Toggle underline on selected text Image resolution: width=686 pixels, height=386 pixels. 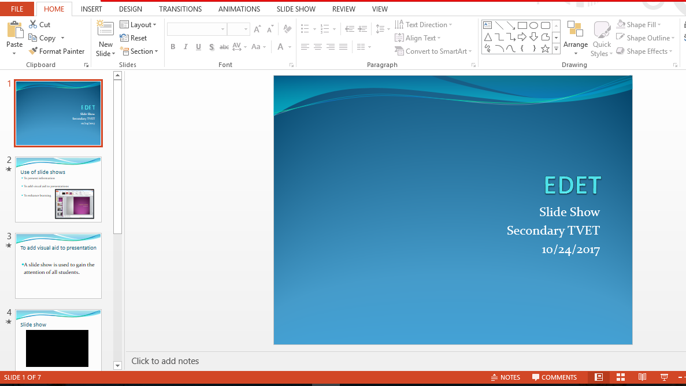click(198, 46)
